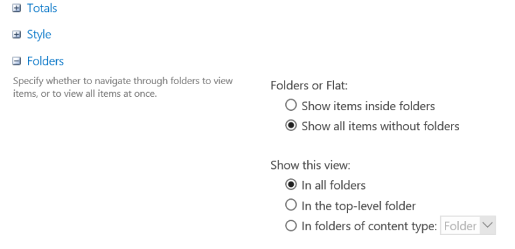Expand the Totals section plus icon
Image resolution: width=515 pixels, height=249 pixels.
point(17,8)
